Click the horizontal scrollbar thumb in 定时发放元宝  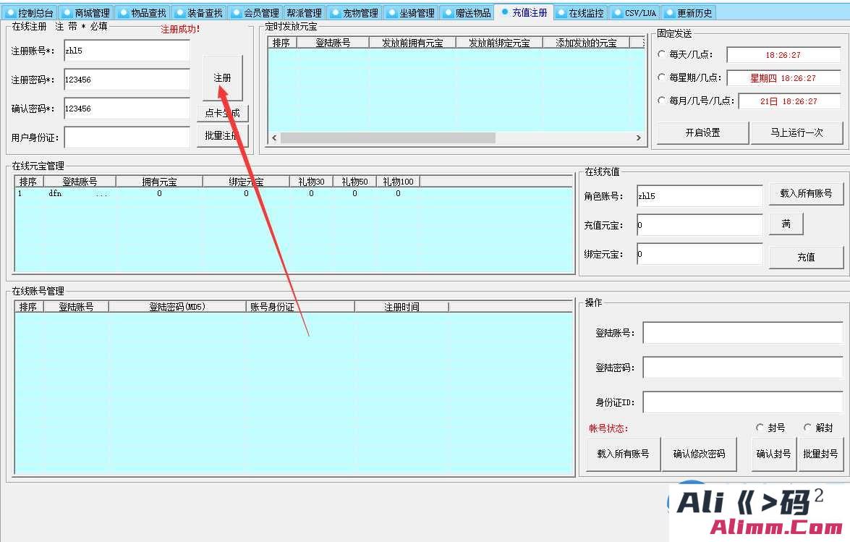pos(388,137)
